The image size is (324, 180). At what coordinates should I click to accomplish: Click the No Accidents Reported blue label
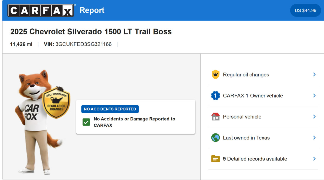pos(110,109)
